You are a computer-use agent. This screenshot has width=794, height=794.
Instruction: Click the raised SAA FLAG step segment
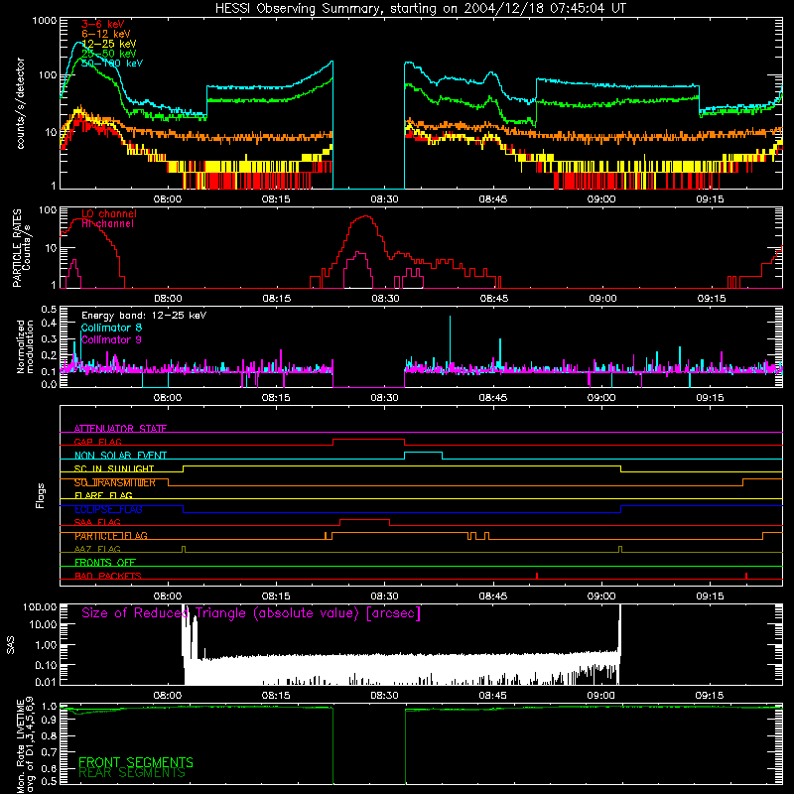point(364,519)
